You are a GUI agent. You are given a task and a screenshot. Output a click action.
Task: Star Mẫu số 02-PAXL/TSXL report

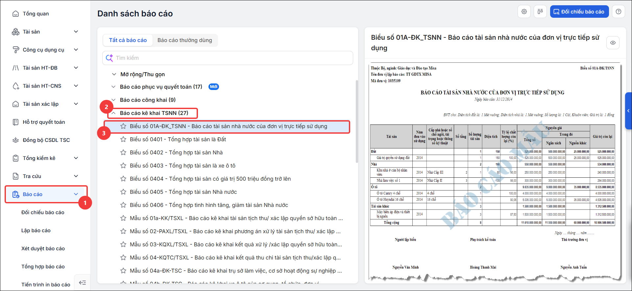pyautogui.click(x=123, y=231)
